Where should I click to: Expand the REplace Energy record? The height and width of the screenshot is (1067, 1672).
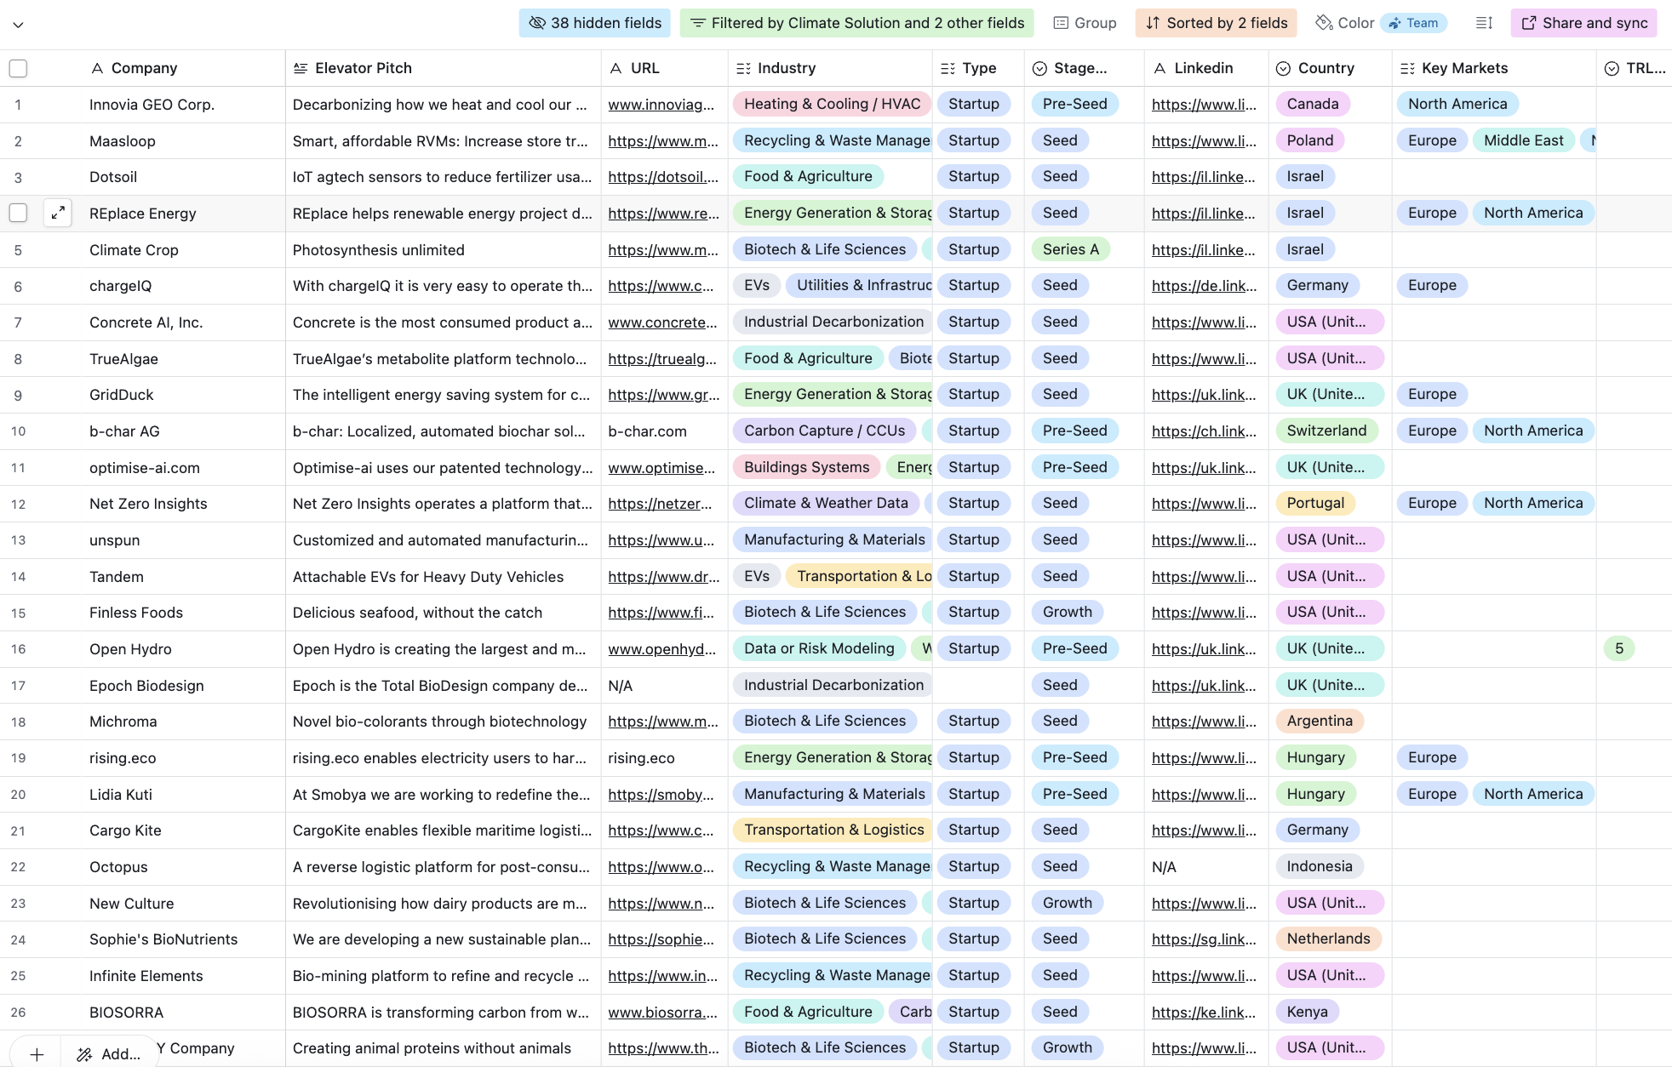[58, 213]
